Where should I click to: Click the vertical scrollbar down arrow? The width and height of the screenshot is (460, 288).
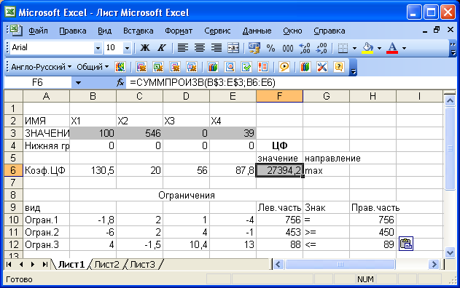coord(450,252)
